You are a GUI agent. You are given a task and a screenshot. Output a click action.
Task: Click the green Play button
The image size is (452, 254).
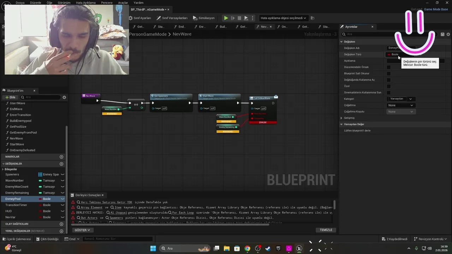226,18
